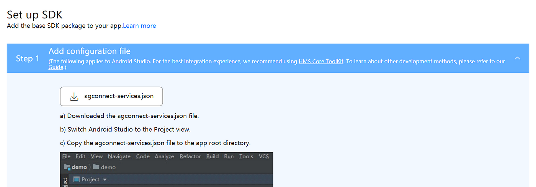Open the Refactor menu
Screen dimensions: 536x187
190,156
